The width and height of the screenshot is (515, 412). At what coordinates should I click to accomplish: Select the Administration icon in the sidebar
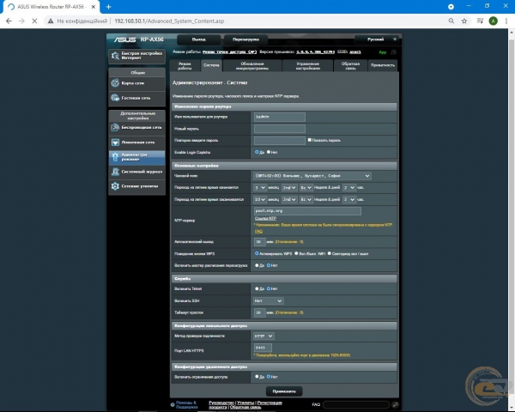pyautogui.click(x=115, y=157)
